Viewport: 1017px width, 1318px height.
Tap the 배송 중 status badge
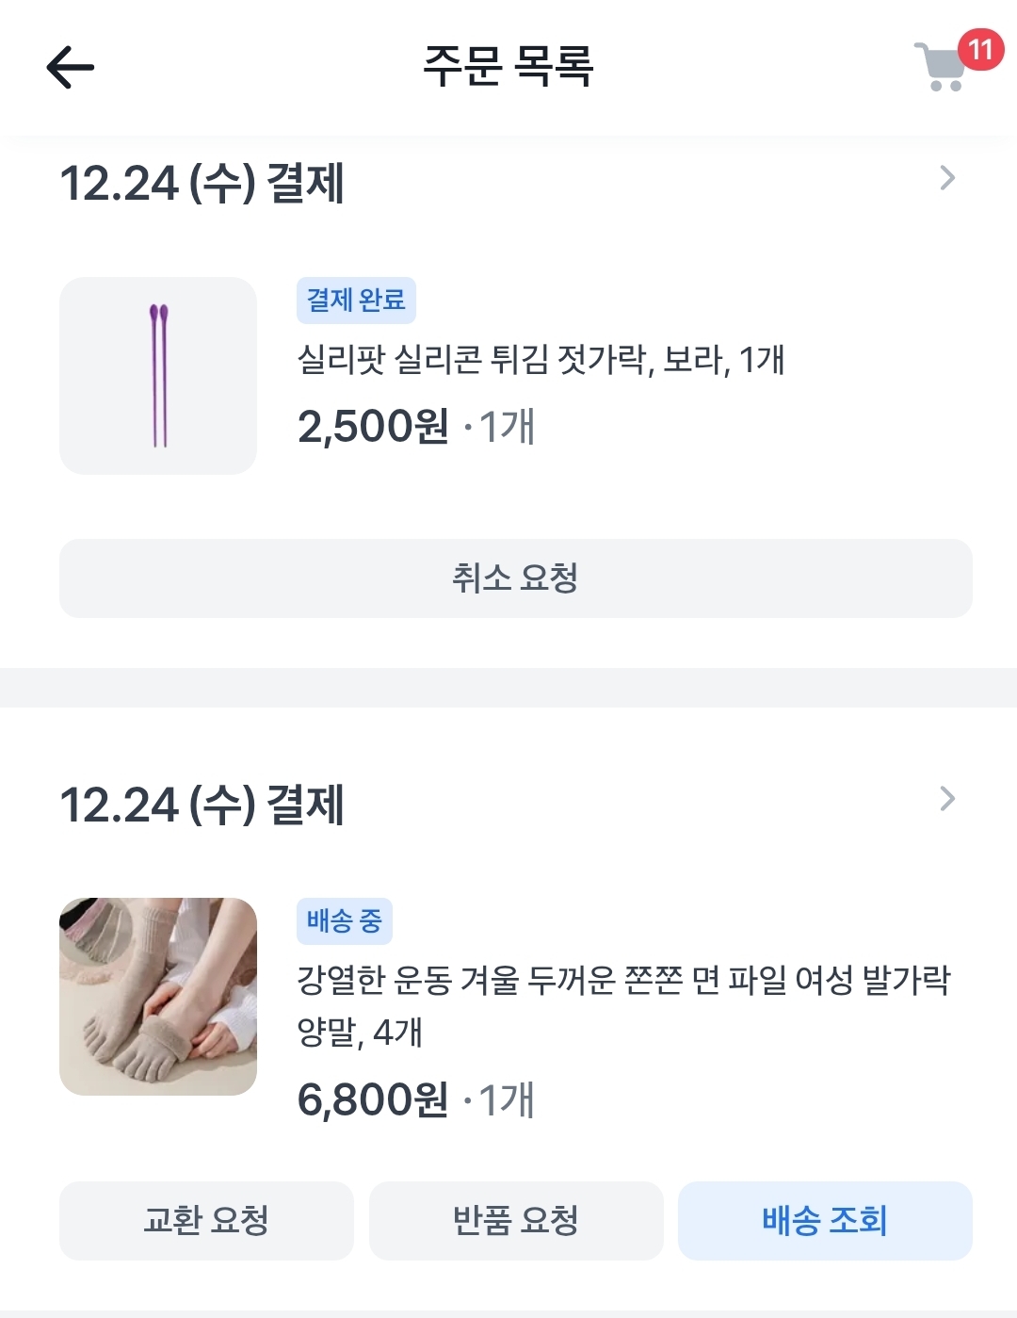pos(344,921)
